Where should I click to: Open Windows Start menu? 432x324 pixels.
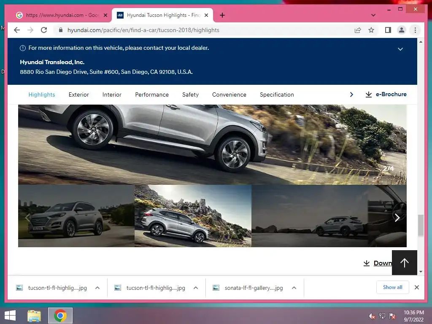point(10,316)
